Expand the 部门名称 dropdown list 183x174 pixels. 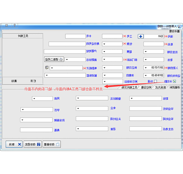tap(104, 59)
